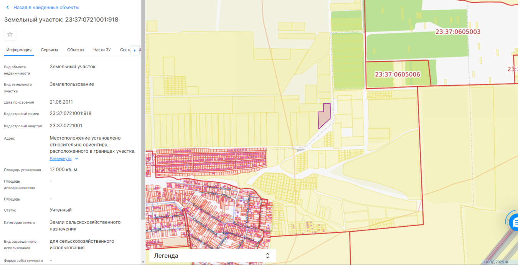This screenshot has width=518, height=265.
Task: Click the back arrow to found objects
Action: pos(7,7)
